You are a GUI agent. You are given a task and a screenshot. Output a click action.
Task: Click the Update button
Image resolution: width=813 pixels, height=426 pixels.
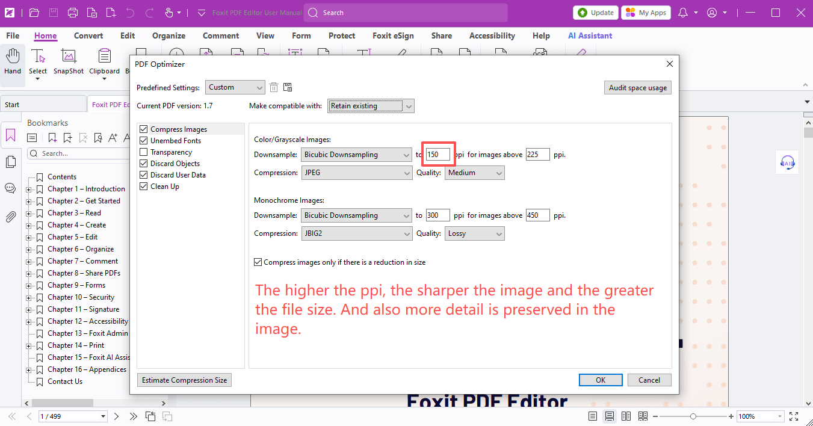pos(596,13)
